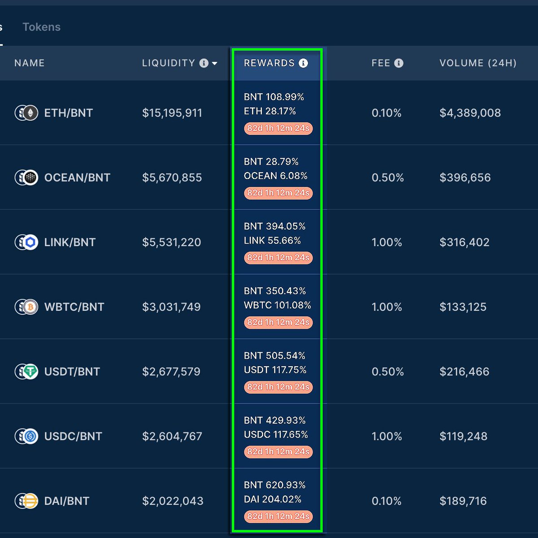Click the BNT 505.54% reward text

(x=275, y=356)
